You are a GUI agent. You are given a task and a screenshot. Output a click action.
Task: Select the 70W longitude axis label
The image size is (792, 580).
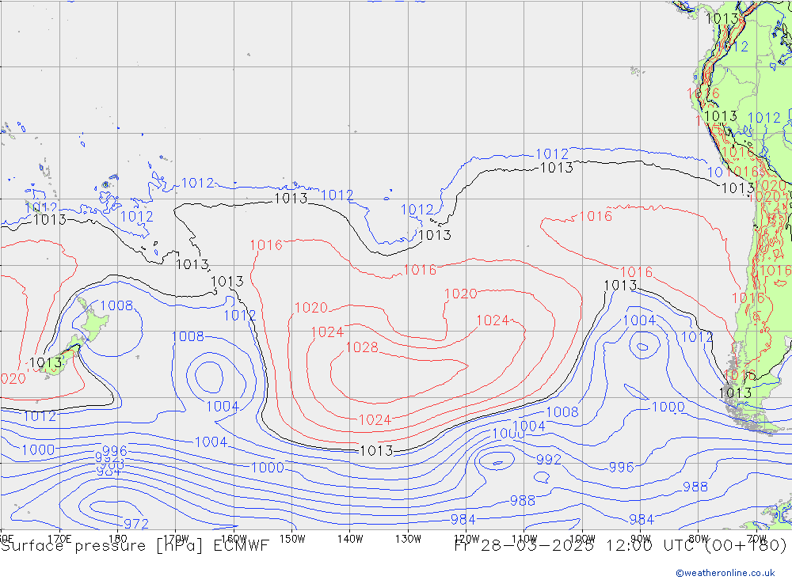[756, 539]
